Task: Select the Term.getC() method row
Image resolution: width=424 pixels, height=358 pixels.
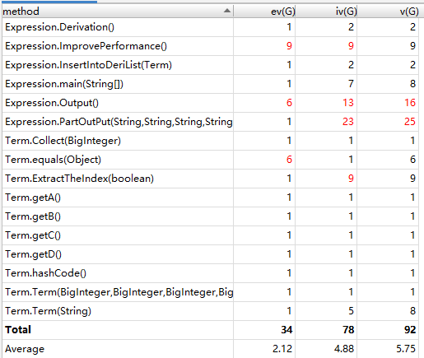Action: 210,235
